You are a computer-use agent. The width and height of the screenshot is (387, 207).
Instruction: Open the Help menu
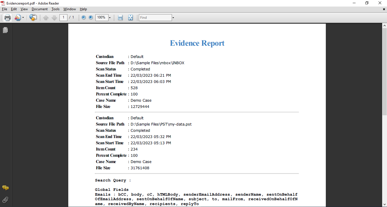point(83,9)
